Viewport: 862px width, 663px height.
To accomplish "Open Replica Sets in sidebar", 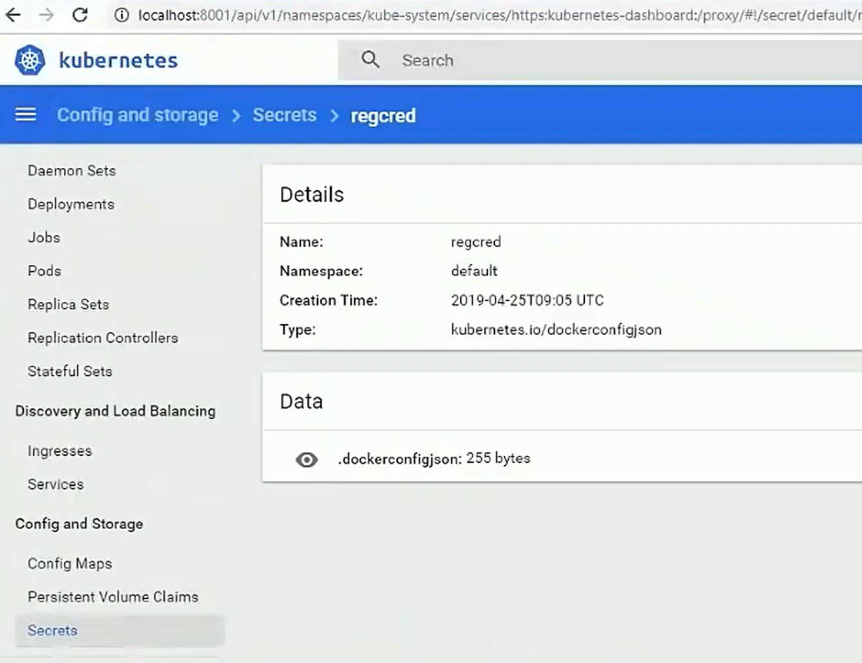I will 68,304.
